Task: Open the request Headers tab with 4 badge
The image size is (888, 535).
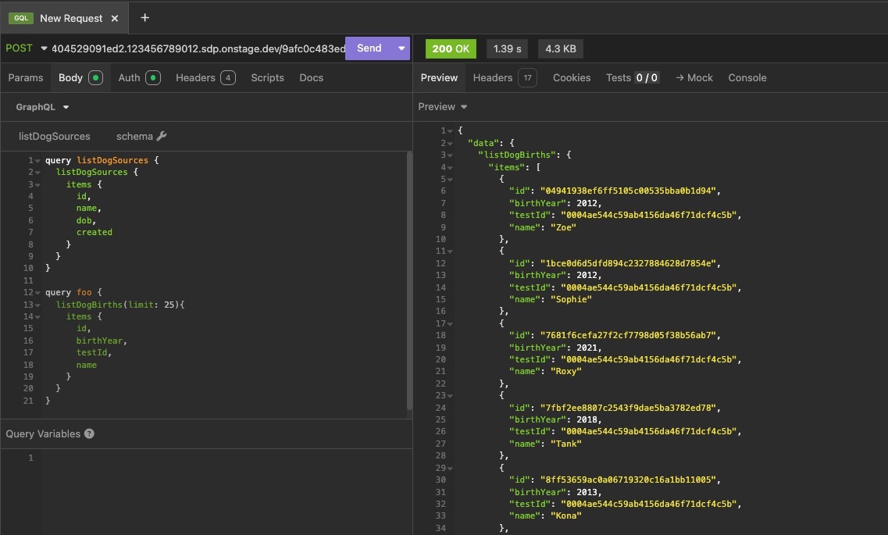Action: (205, 77)
